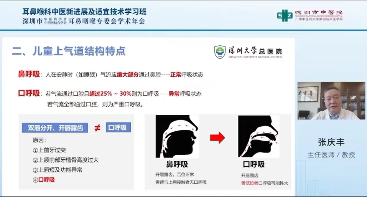367x197 pixels.
Task: Click the Shenzhen University General Hospital emblem
Action: [x=220, y=52]
